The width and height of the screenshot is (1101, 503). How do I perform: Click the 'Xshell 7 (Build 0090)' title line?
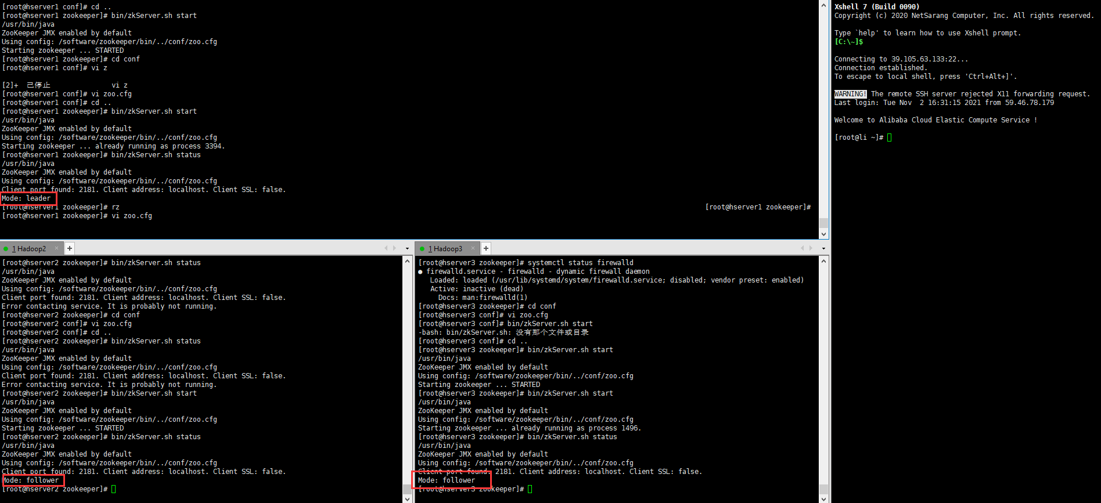(877, 7)
